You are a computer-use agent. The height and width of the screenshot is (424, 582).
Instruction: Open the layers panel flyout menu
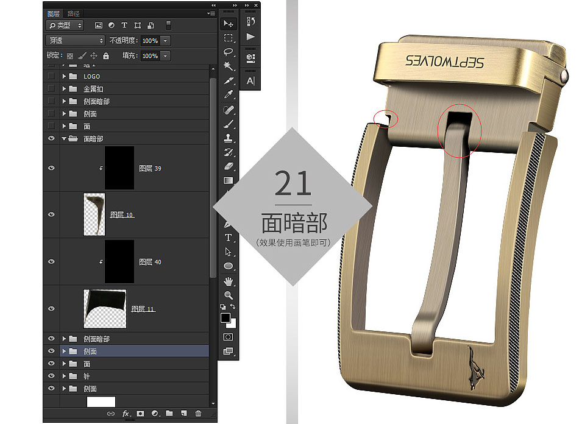coord(211,13)
